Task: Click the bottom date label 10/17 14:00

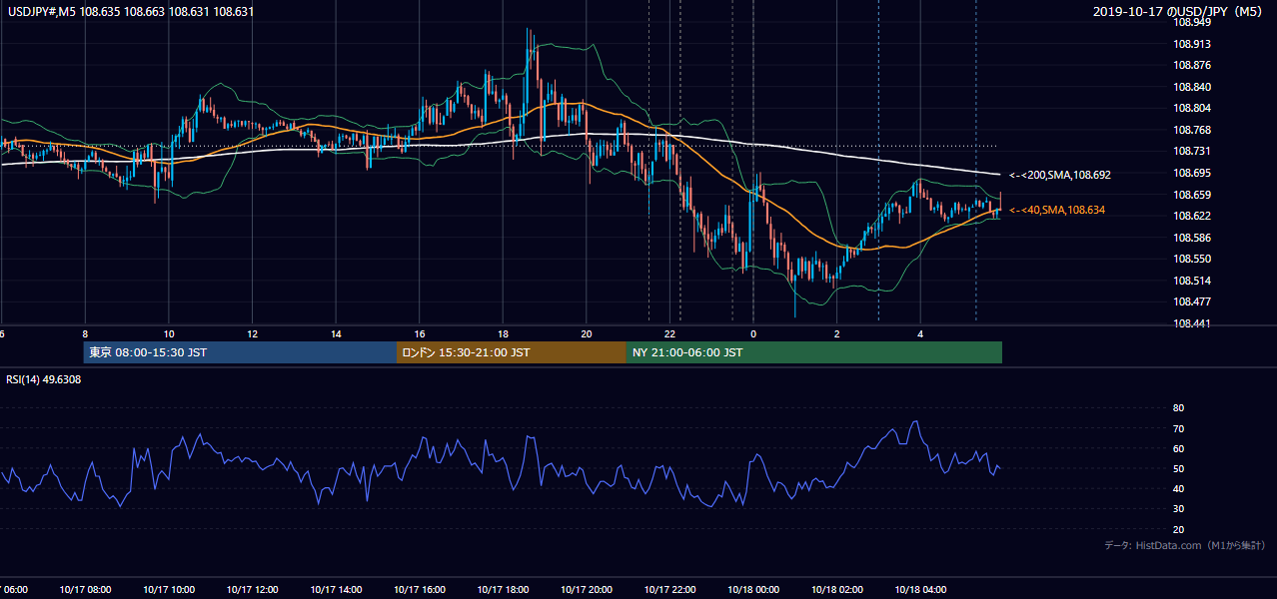Action: point(336,590)
